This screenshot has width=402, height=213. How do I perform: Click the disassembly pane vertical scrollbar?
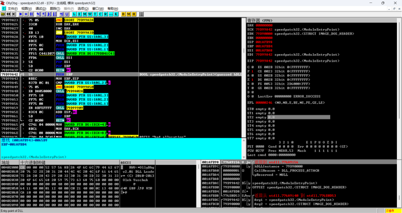click(x=244, y=78)
